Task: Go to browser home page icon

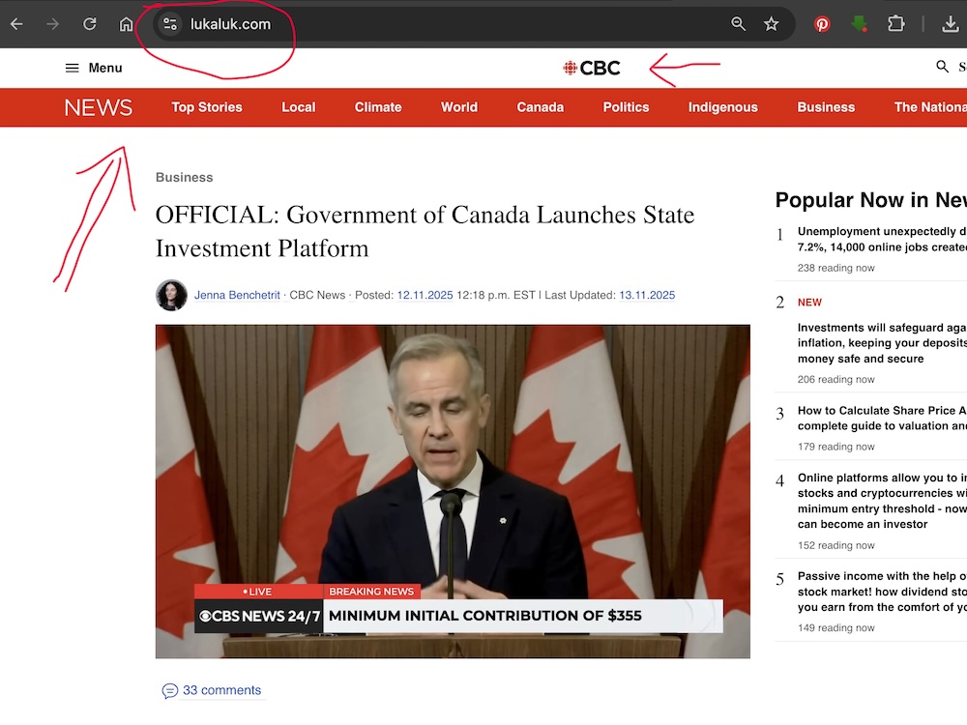Action: pyautogui.click(x=126, y=24)
